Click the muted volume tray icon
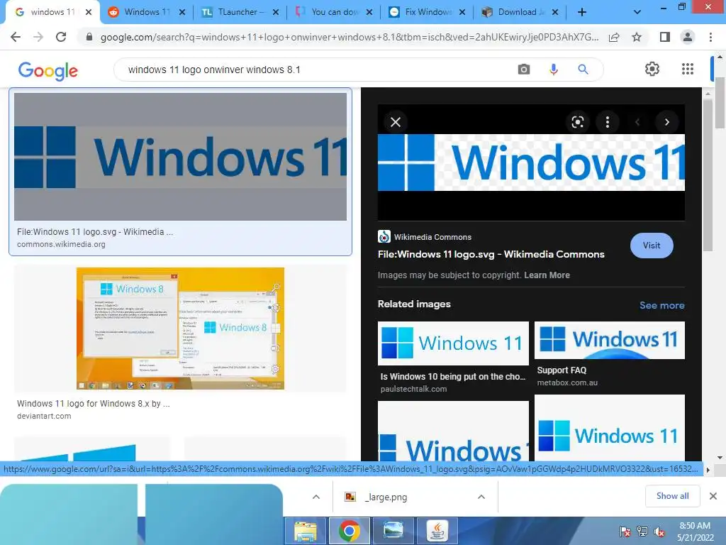The width and height of the screenshot is (726, 545). [659, 532]
